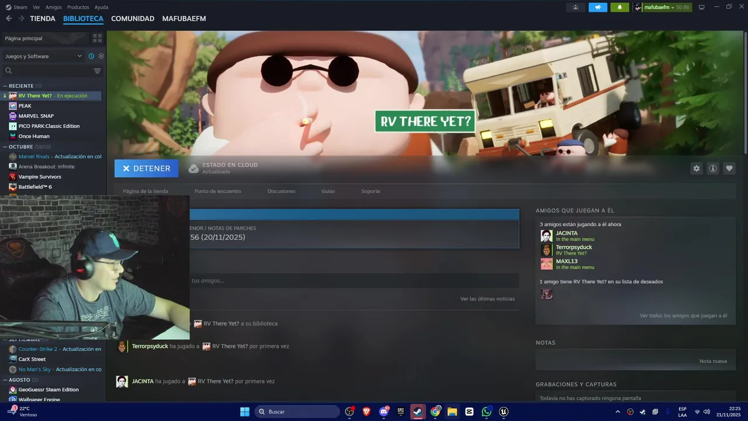Viewport: 748px width, 421px height.
Task: Switch library to grid collections view
Action: [97, 38]
